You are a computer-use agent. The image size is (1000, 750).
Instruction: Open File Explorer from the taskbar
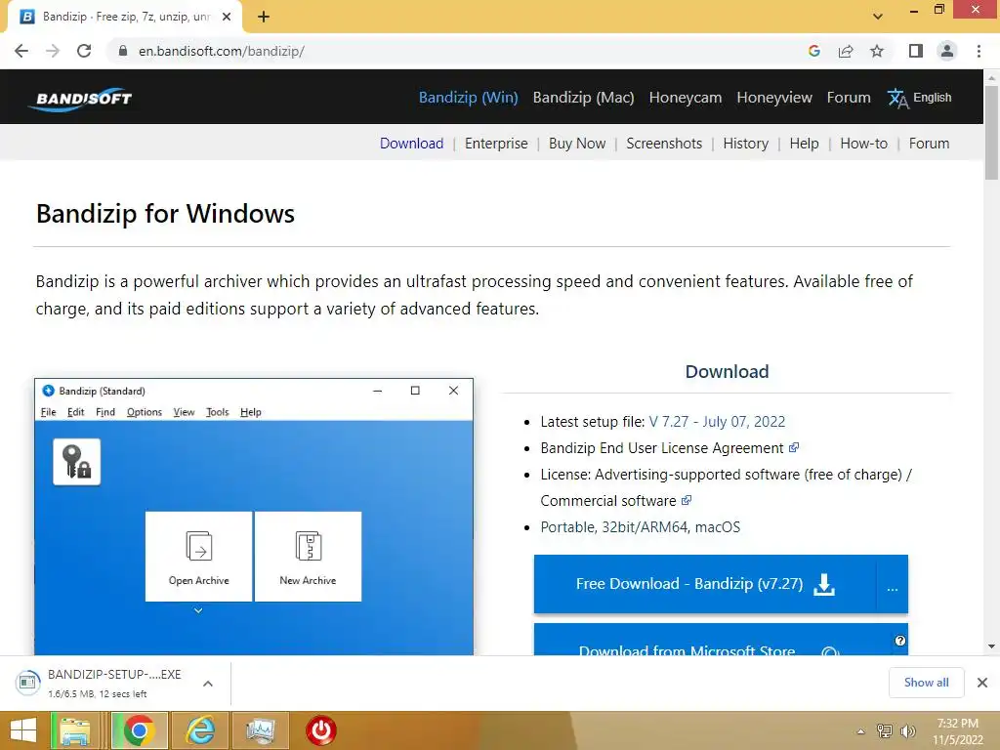75,730
